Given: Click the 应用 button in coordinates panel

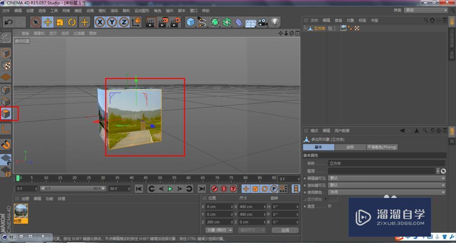Looking at the screenshot, I should coord(285,230).
